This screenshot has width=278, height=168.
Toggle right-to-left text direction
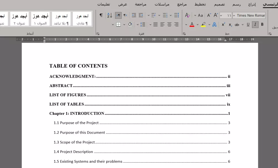tap(125, 15)
